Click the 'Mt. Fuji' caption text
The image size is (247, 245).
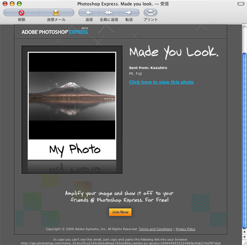click(135, 74)
